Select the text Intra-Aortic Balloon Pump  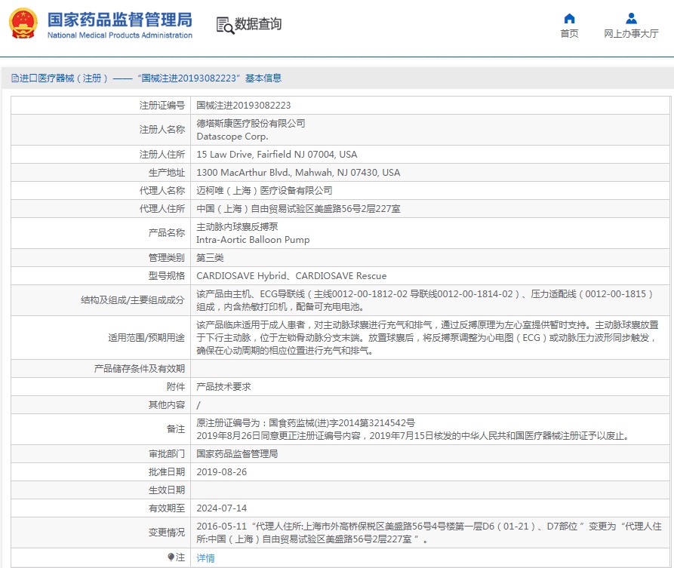click(253, 239)
